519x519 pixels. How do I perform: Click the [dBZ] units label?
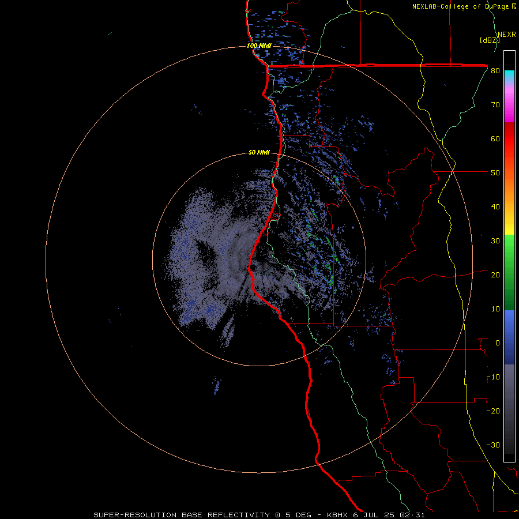[490, 40]
